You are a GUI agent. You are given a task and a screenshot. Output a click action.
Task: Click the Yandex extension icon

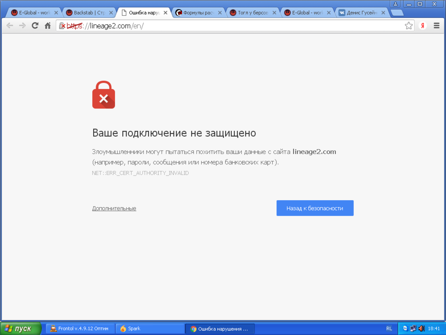[423, 25]
